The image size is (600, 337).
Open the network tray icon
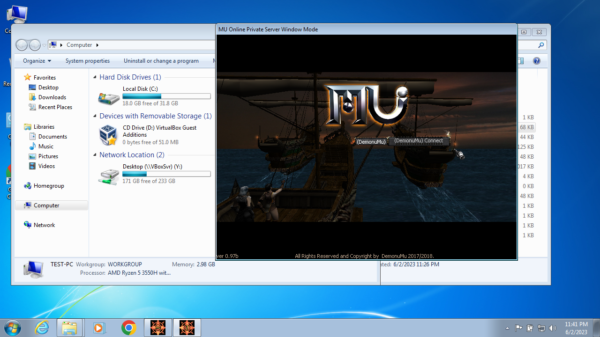(541, 328)
